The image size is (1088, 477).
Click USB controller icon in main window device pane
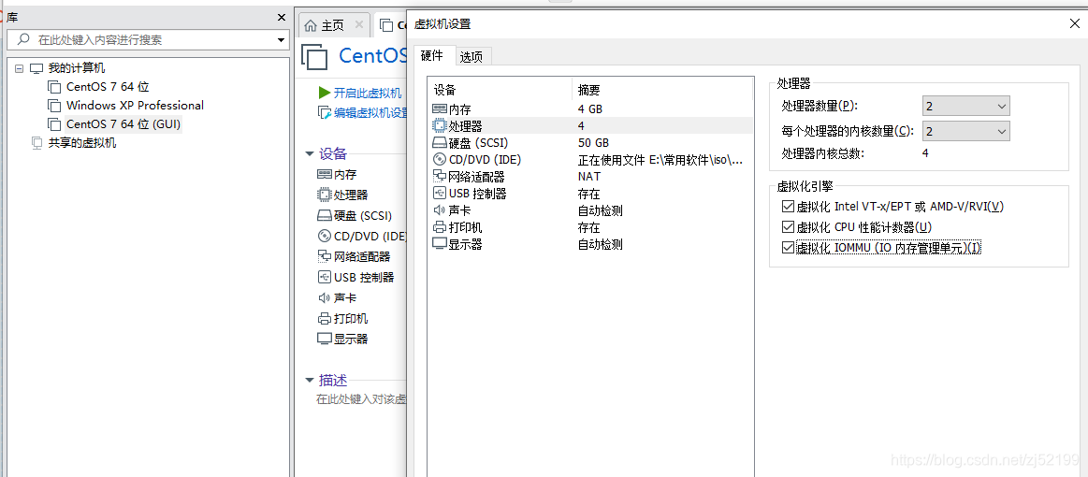pyautogui.click(x=324, y=277)
